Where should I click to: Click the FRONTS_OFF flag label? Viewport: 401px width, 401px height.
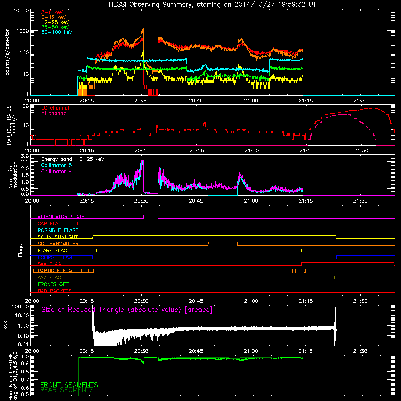(53, 284)
